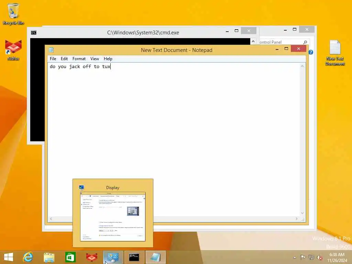Open the Windows Start button

9,257
